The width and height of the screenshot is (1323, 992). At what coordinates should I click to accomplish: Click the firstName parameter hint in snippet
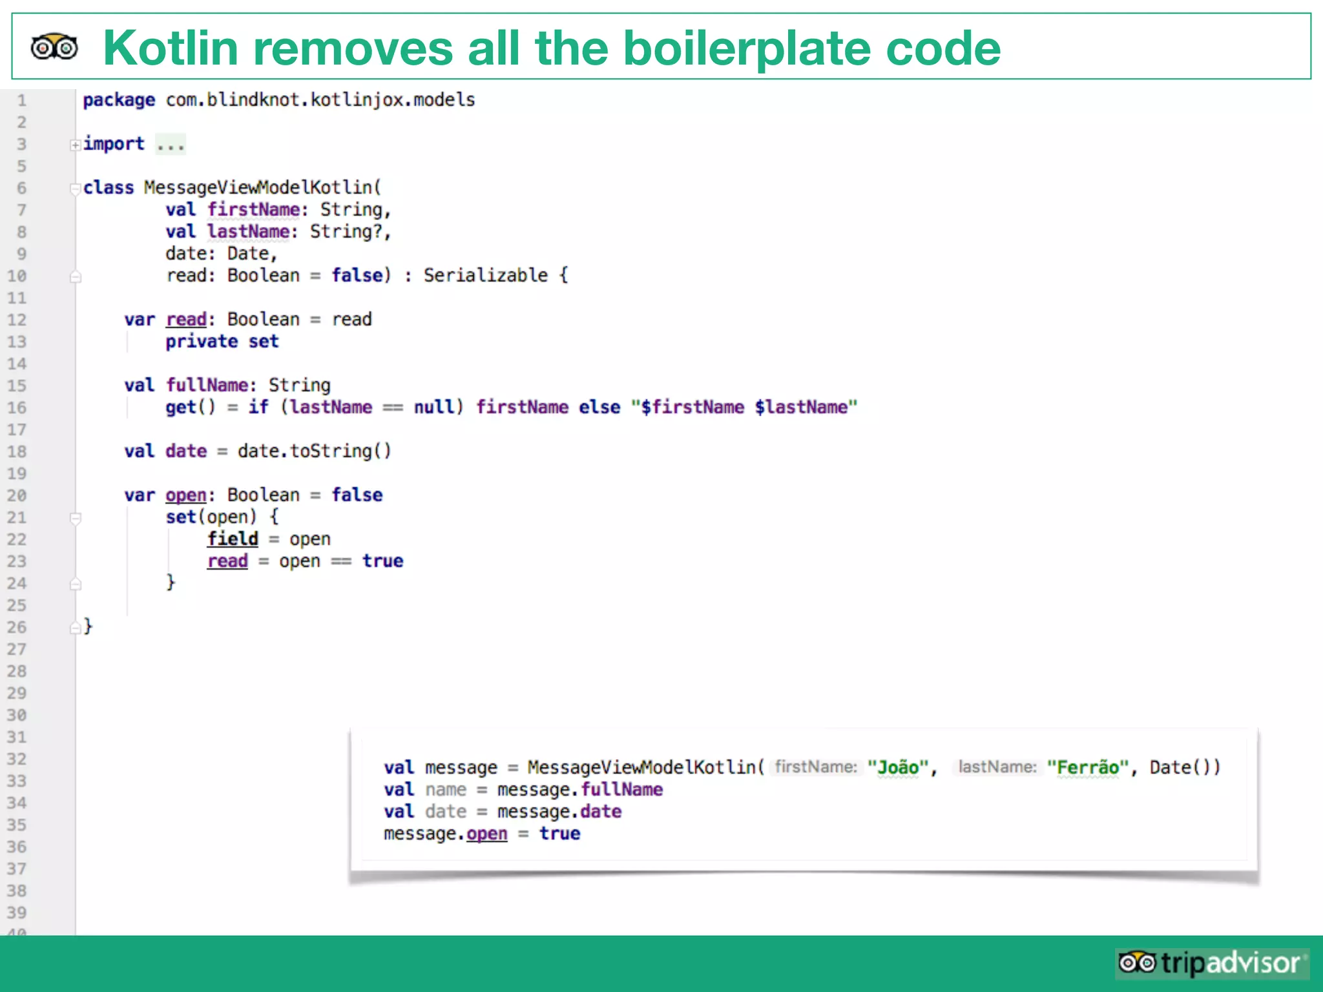pyautogui.click(x=816, y=767)
